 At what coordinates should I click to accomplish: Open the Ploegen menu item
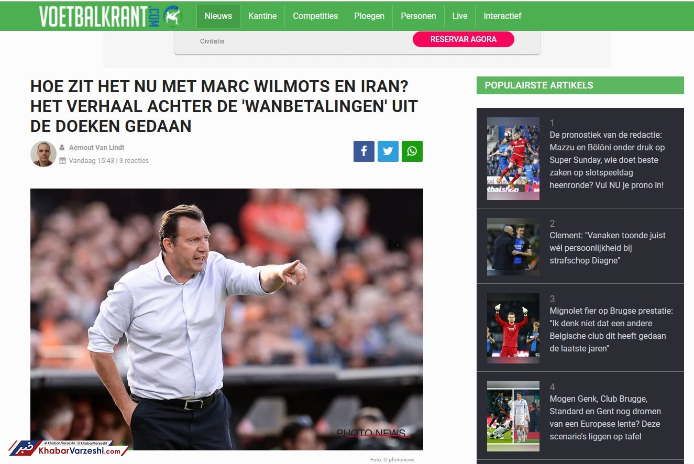click(369, 16)
